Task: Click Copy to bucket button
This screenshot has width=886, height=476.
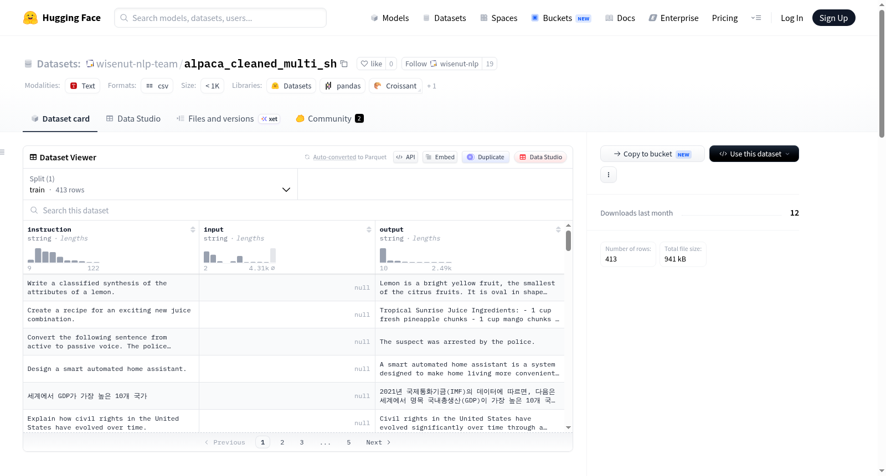Action: 652,154
